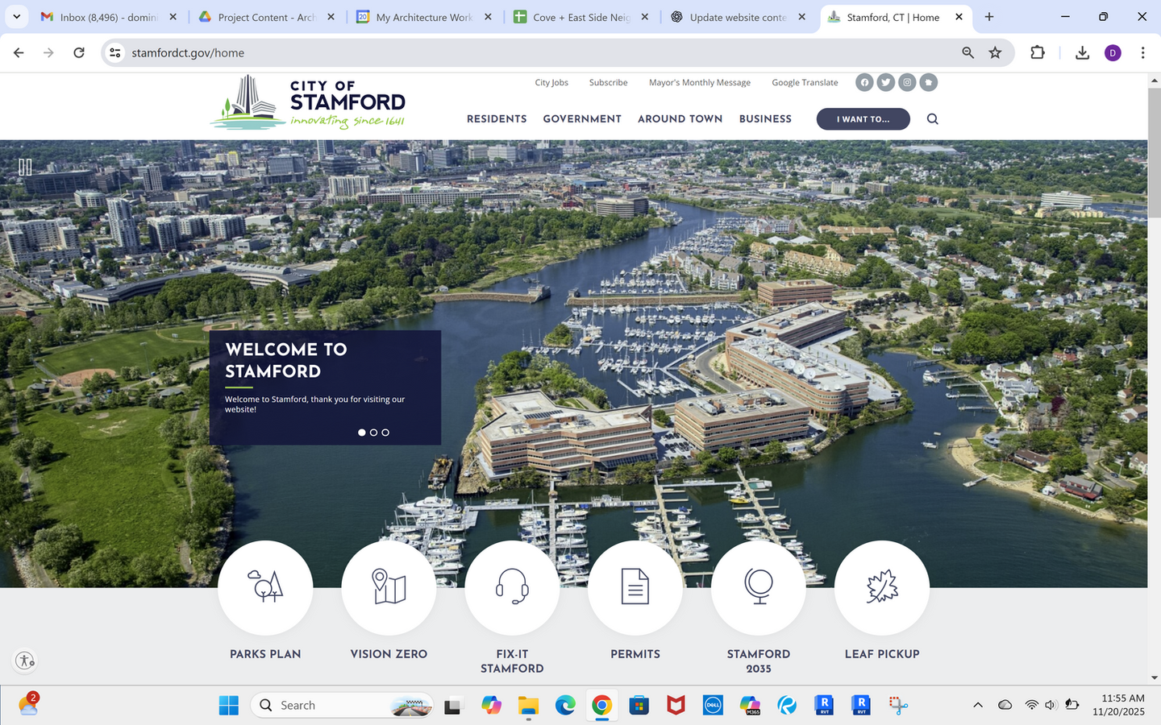Close the Project Content tab
The width and height of the screenshot is (1161, 725).
(x=331, y=17)
